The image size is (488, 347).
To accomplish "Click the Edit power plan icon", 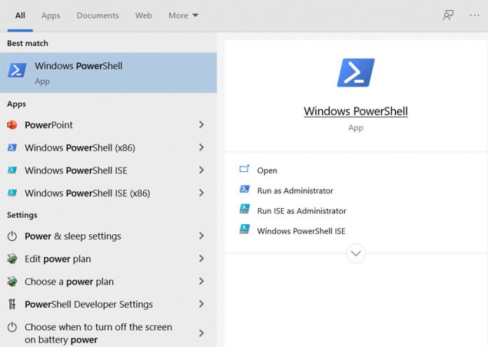I will click(12, 259).
